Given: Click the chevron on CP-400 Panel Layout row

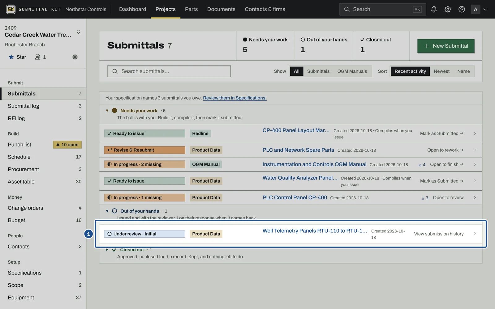Looking at the screenshot, I should [x=475, y=133].
